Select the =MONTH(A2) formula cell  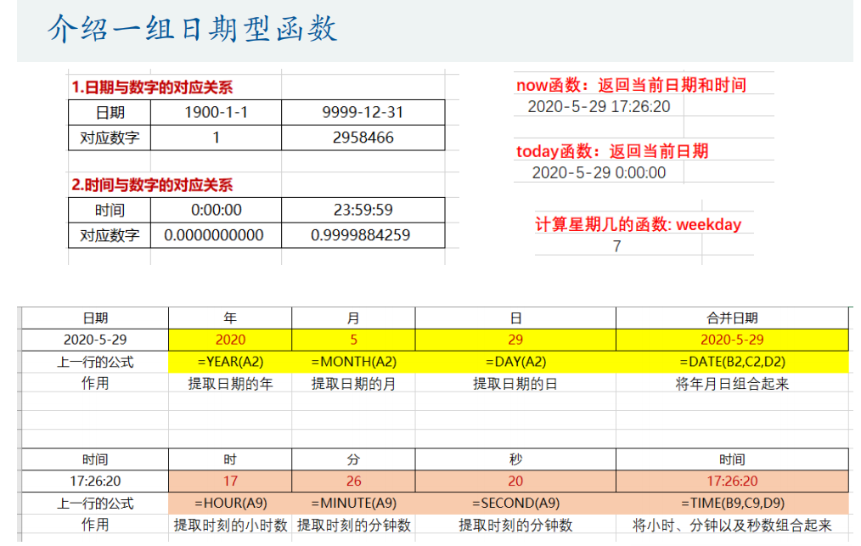tap(353, 362)
